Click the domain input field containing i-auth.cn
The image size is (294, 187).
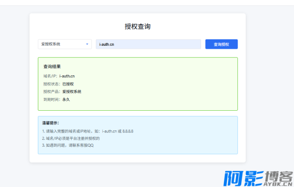click(148, 44)
